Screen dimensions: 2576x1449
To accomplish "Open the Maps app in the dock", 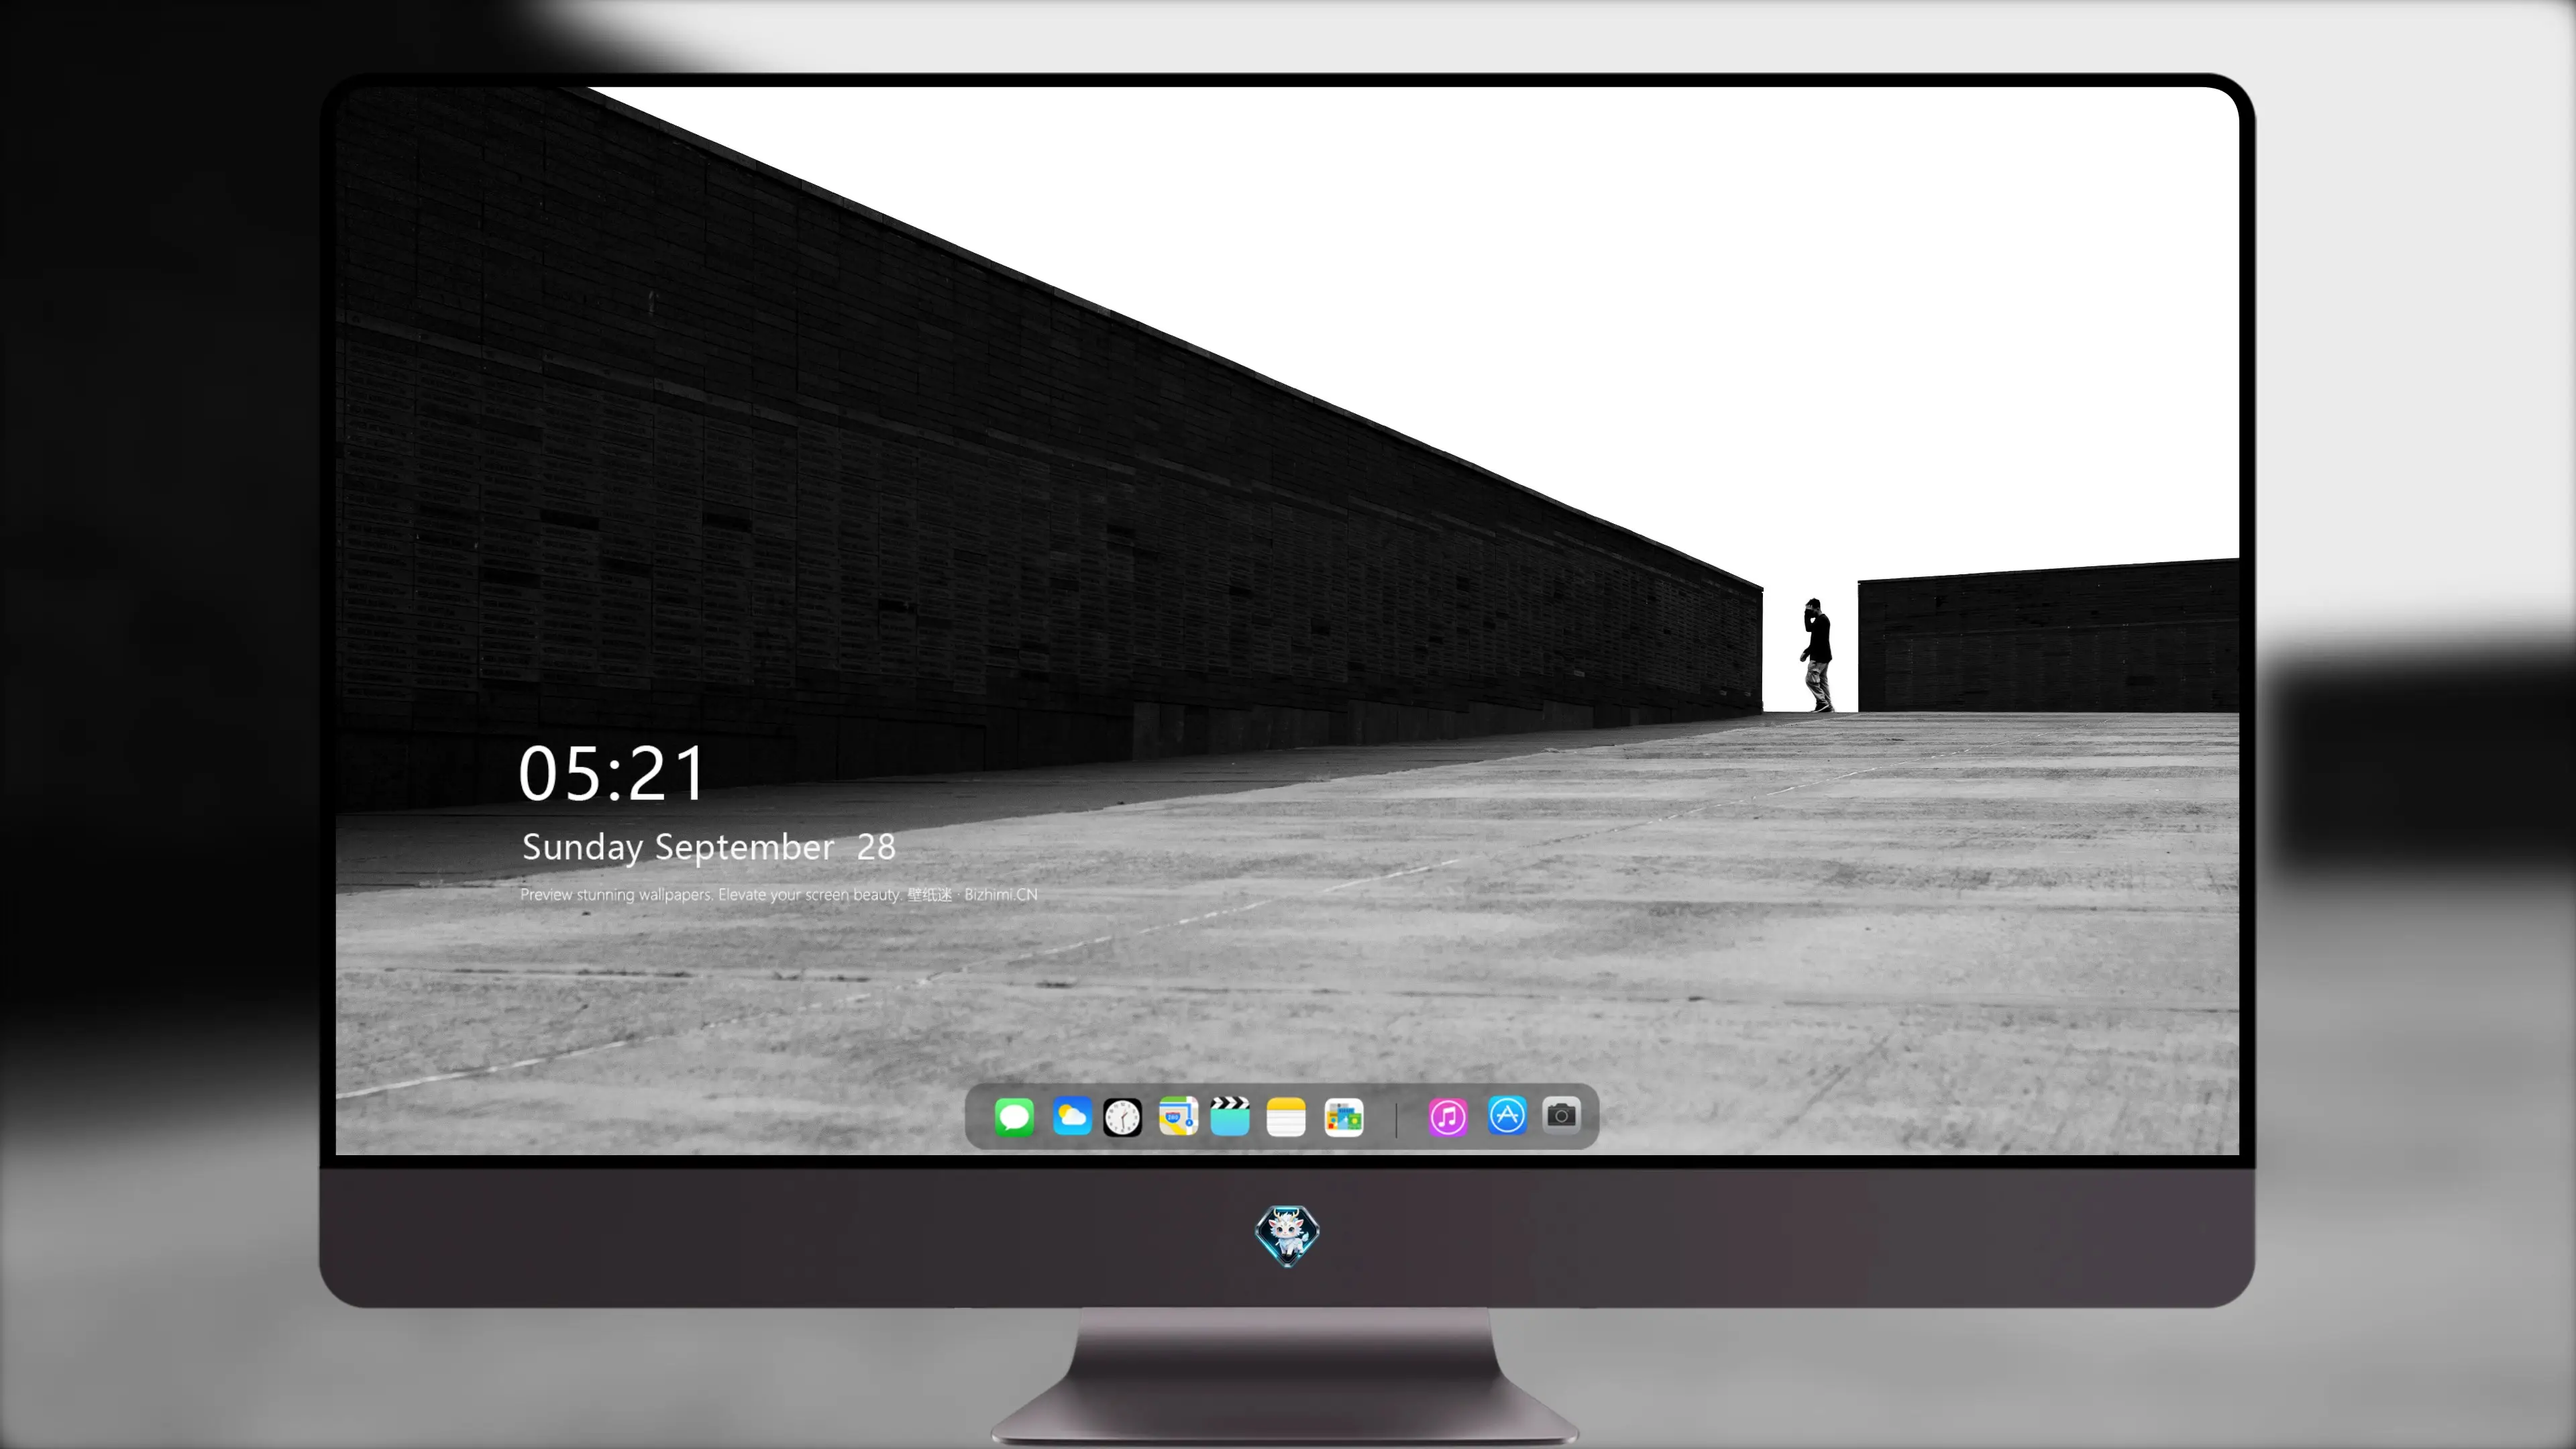I will [1178, 1116].
